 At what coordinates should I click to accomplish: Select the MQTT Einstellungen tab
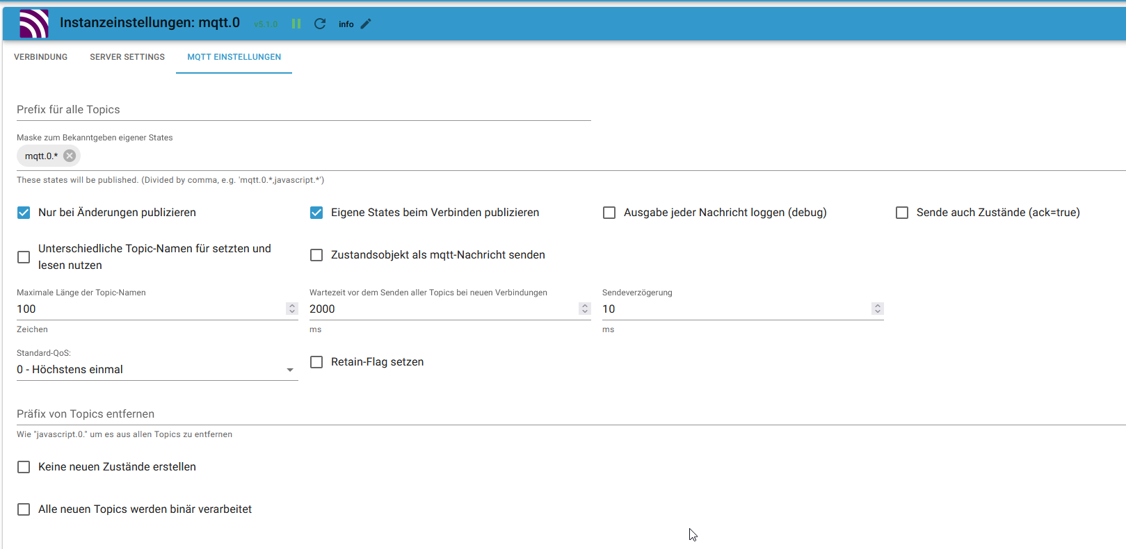pyautogui.click(x=234, y=57)
